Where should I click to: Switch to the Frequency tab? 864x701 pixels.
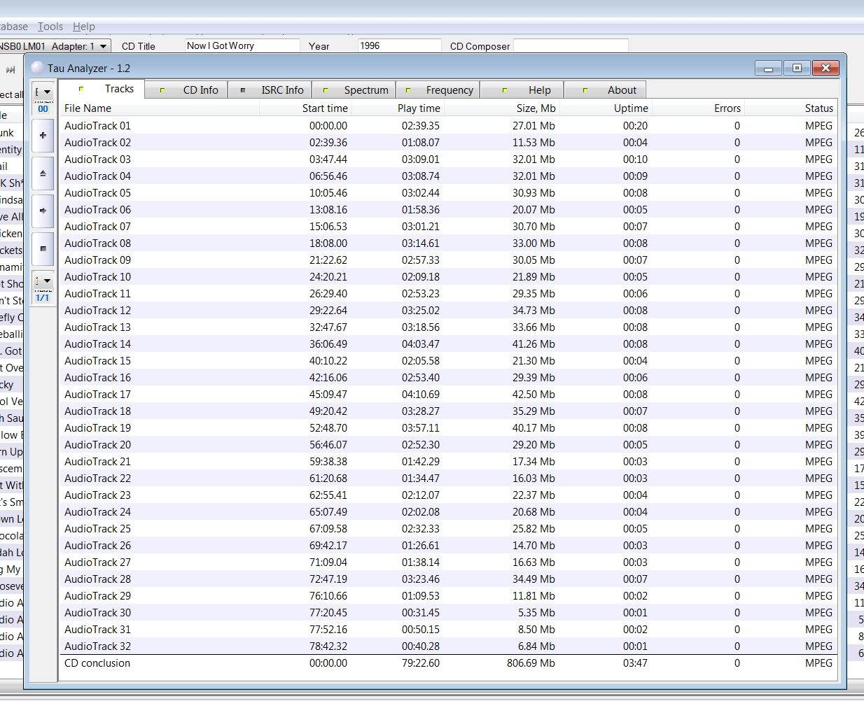pos(438,90)
